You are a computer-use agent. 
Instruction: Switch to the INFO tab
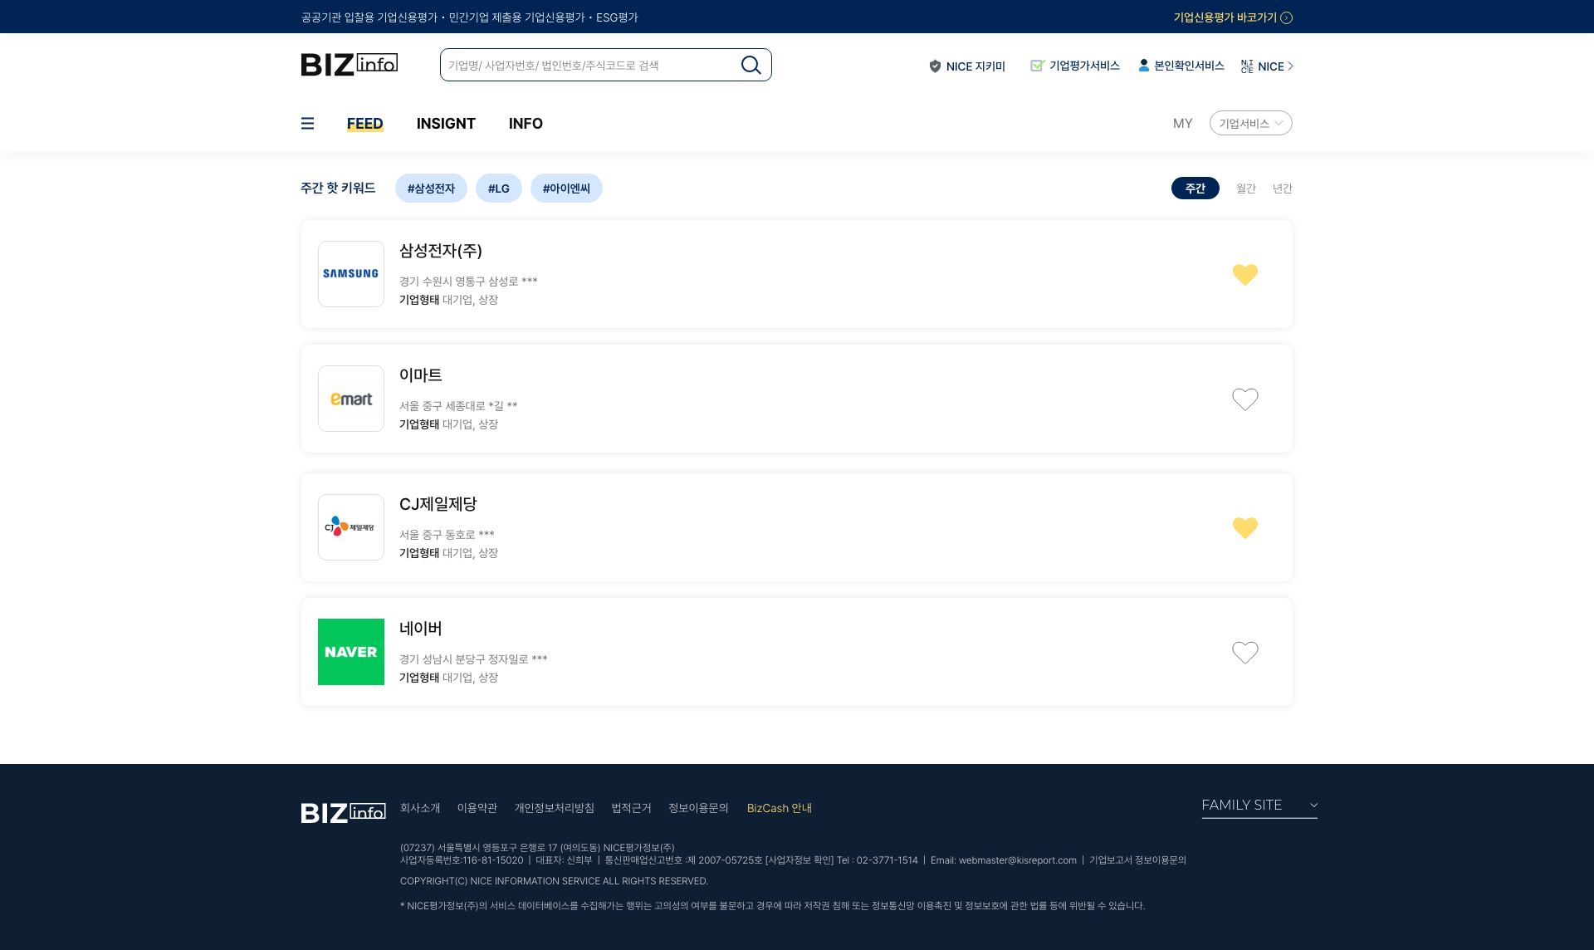(x=526, y=124)
